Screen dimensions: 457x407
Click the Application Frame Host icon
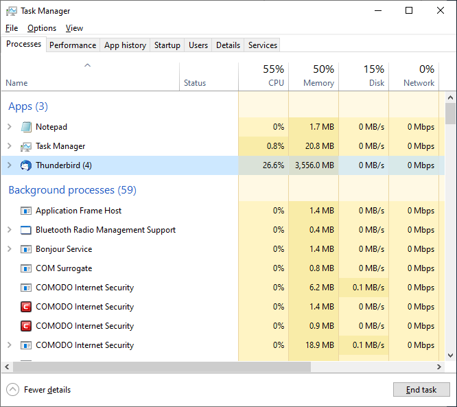coord(26,211)
